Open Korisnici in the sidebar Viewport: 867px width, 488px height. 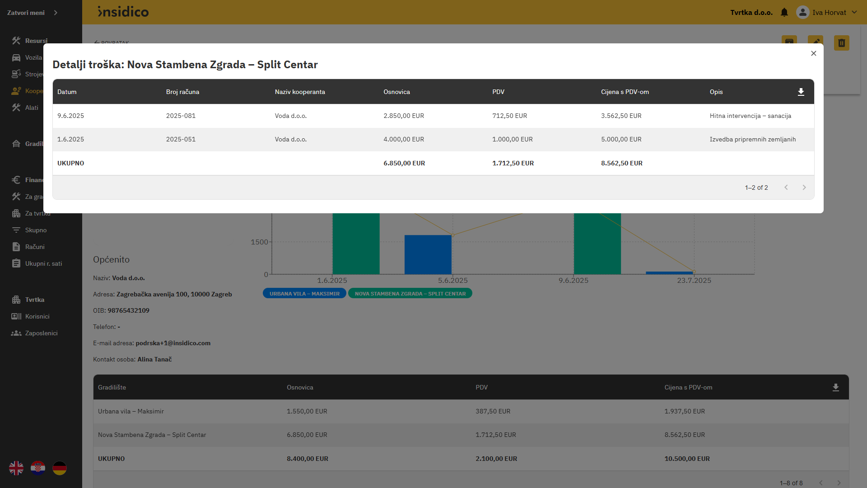pyautogui.click(x=37, y=316)
